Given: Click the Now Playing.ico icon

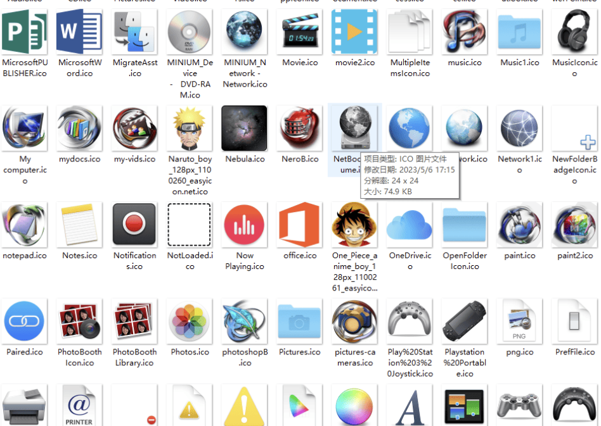Looking at the screenshot, I should click(245, 225).
